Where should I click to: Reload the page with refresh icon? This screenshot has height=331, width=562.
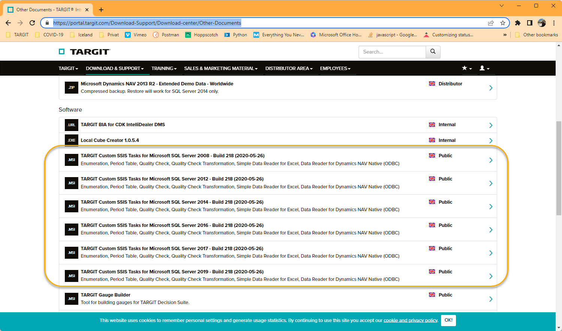(x=32, y=23)
